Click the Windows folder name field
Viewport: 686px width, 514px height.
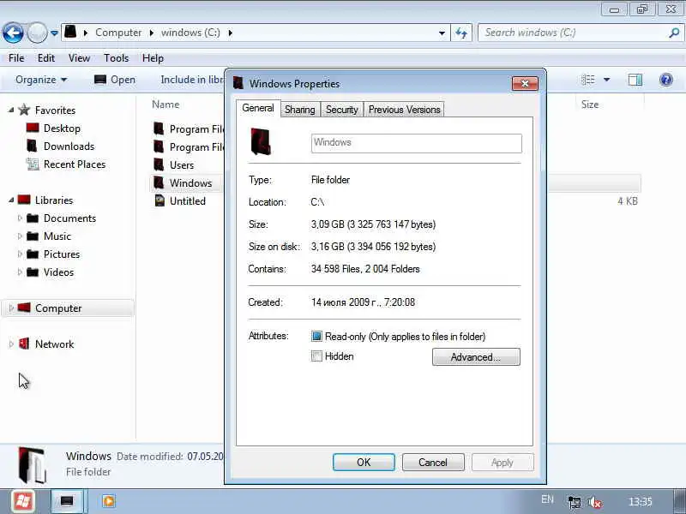(x=417, y=143)
